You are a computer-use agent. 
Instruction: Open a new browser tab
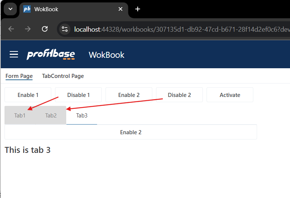138,9
